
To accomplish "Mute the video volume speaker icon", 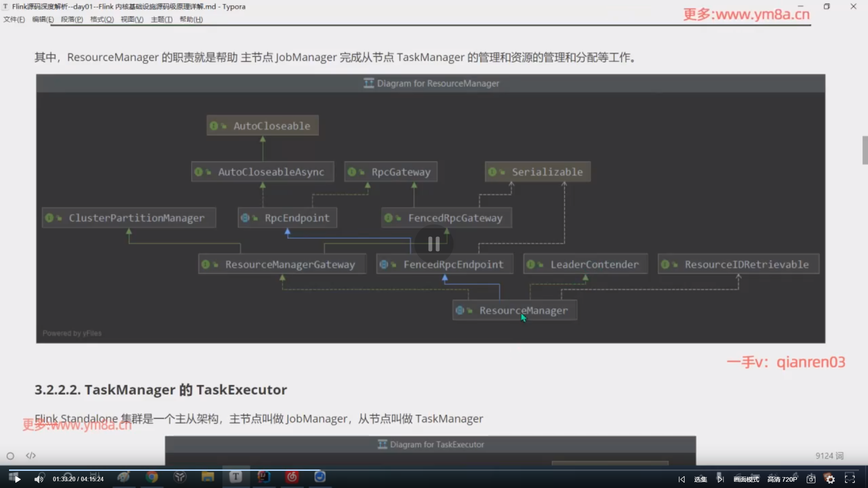I will pyautogui.click(x=39, y=479).
